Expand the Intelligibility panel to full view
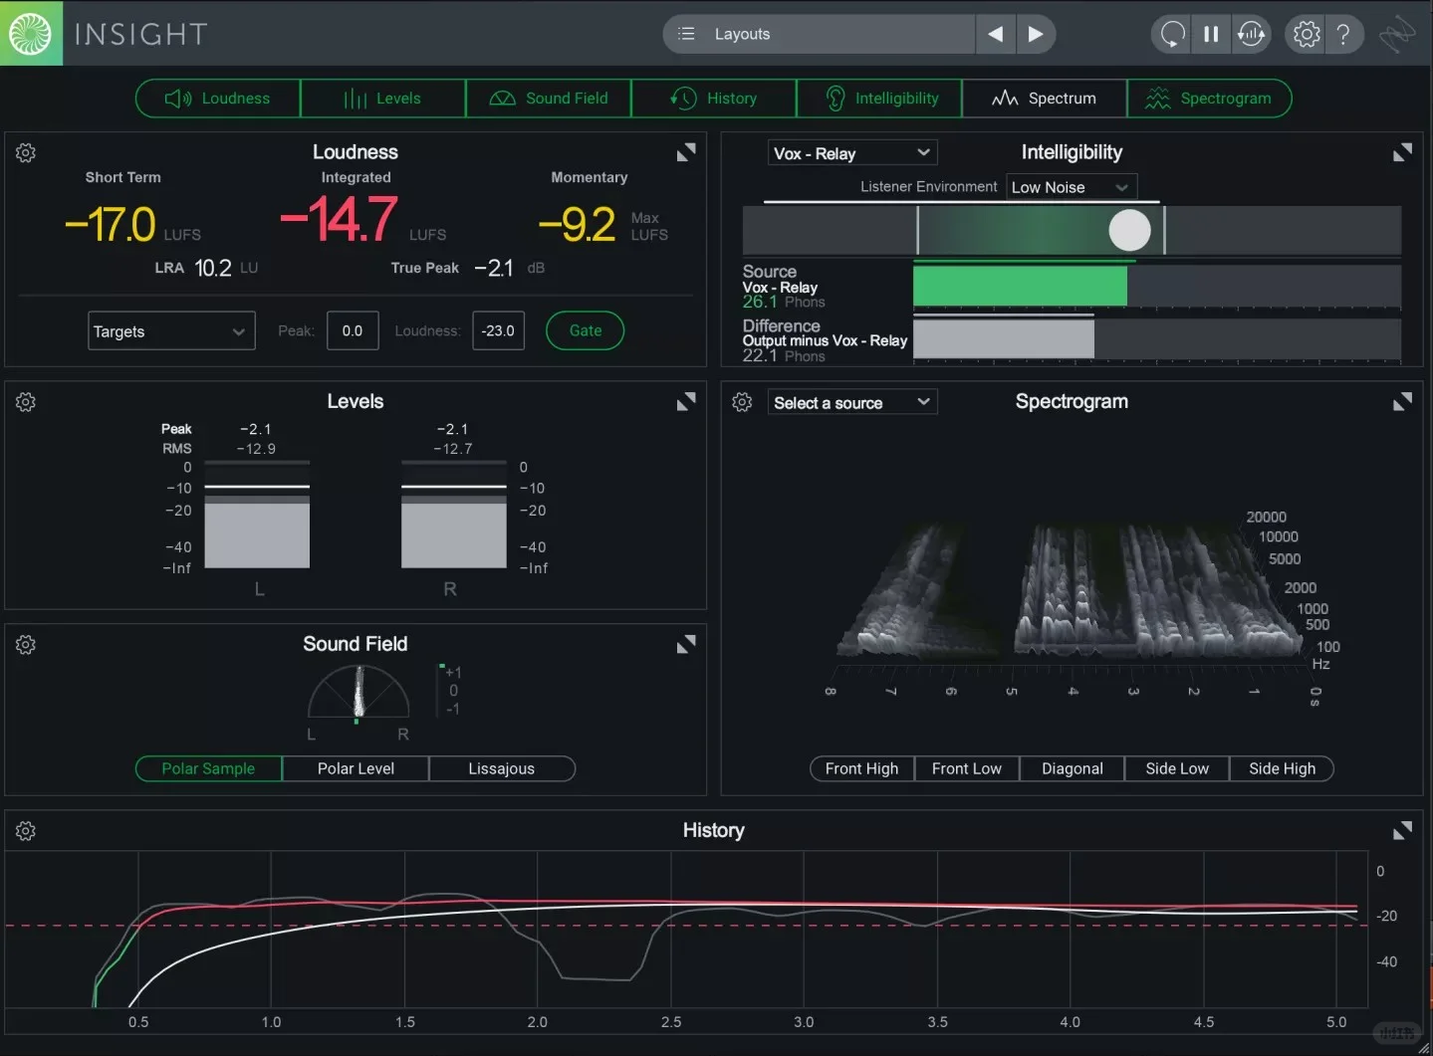This screenshot has width=1433, height=1056. 1402,152
